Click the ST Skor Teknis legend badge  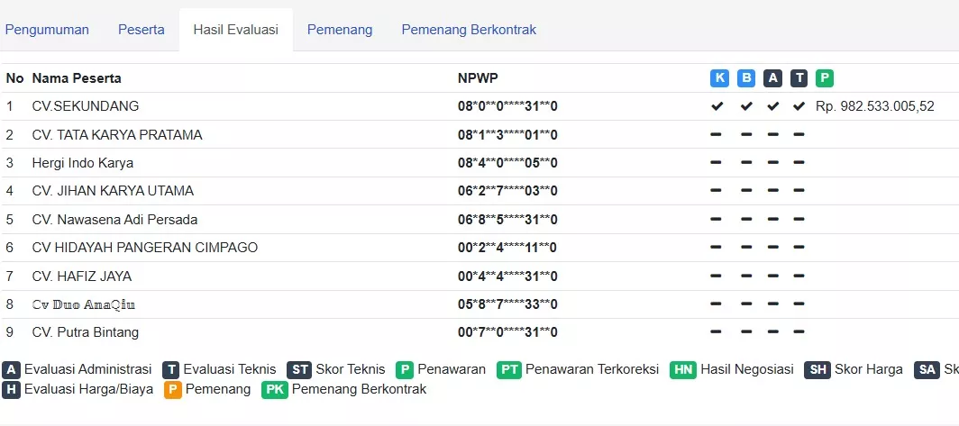(299, 370)
